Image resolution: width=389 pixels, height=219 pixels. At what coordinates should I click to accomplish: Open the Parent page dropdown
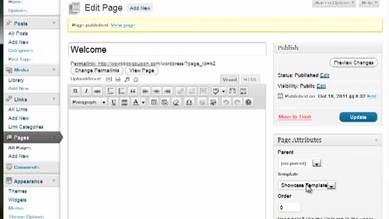click(x=300, y=163)
